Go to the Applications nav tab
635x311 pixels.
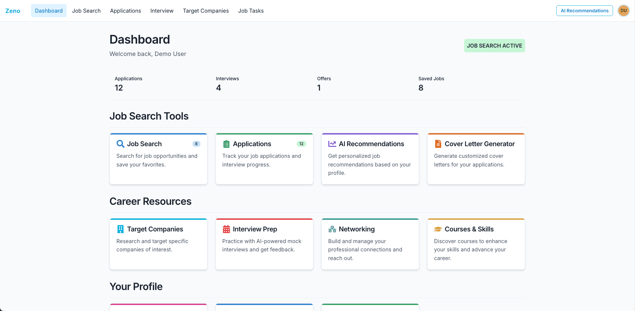(126, 11)
